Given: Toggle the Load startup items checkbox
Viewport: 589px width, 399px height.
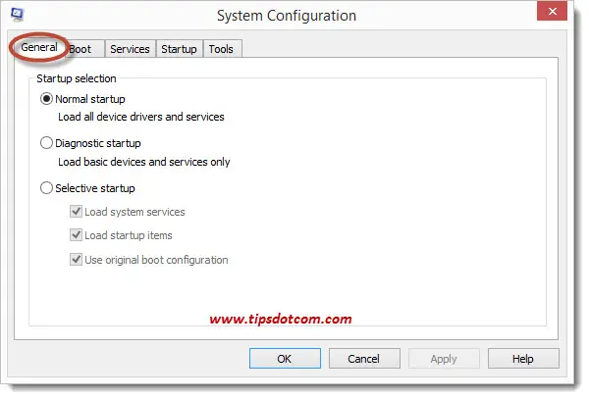Looking at the screenshot, I should [x=76, y=235].
